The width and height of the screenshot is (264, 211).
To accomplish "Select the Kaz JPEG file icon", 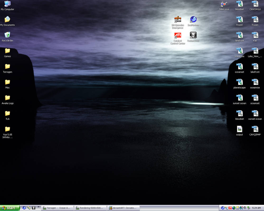I will (255, 37).
